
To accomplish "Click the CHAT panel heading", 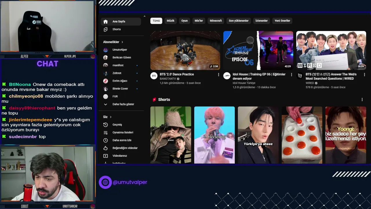I will click(x=48, y=64).
